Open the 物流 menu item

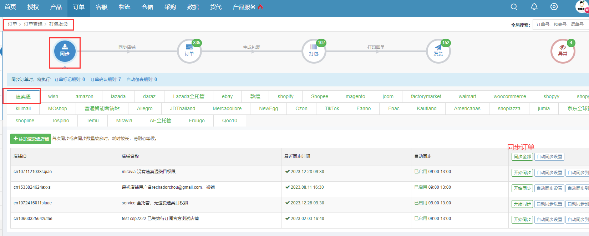tap(125, 7)
